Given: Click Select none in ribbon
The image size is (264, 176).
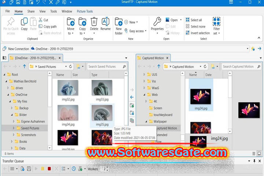Looking at the screenshot, I should (x=195, y=26).
